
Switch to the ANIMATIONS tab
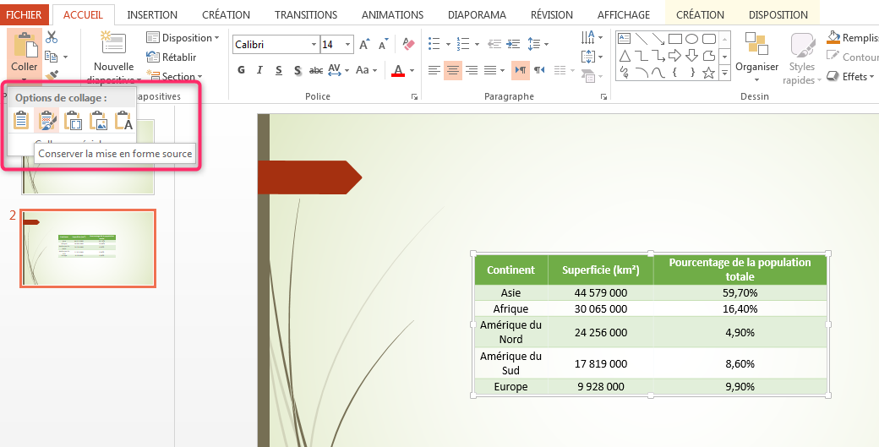[x=392, y=14]
